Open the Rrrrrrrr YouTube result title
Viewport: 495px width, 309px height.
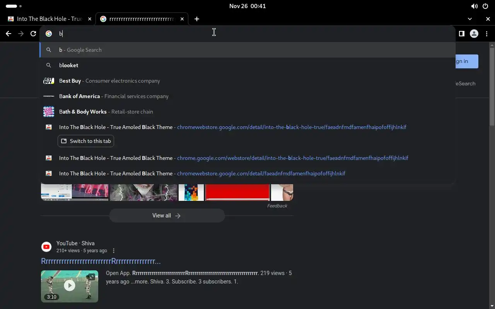(x=101, y=261)
